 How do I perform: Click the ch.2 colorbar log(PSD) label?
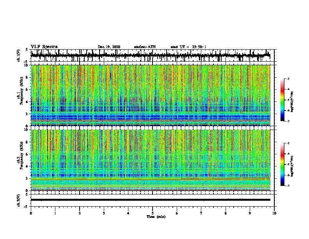pyautogui.click(x=292, y=166)
